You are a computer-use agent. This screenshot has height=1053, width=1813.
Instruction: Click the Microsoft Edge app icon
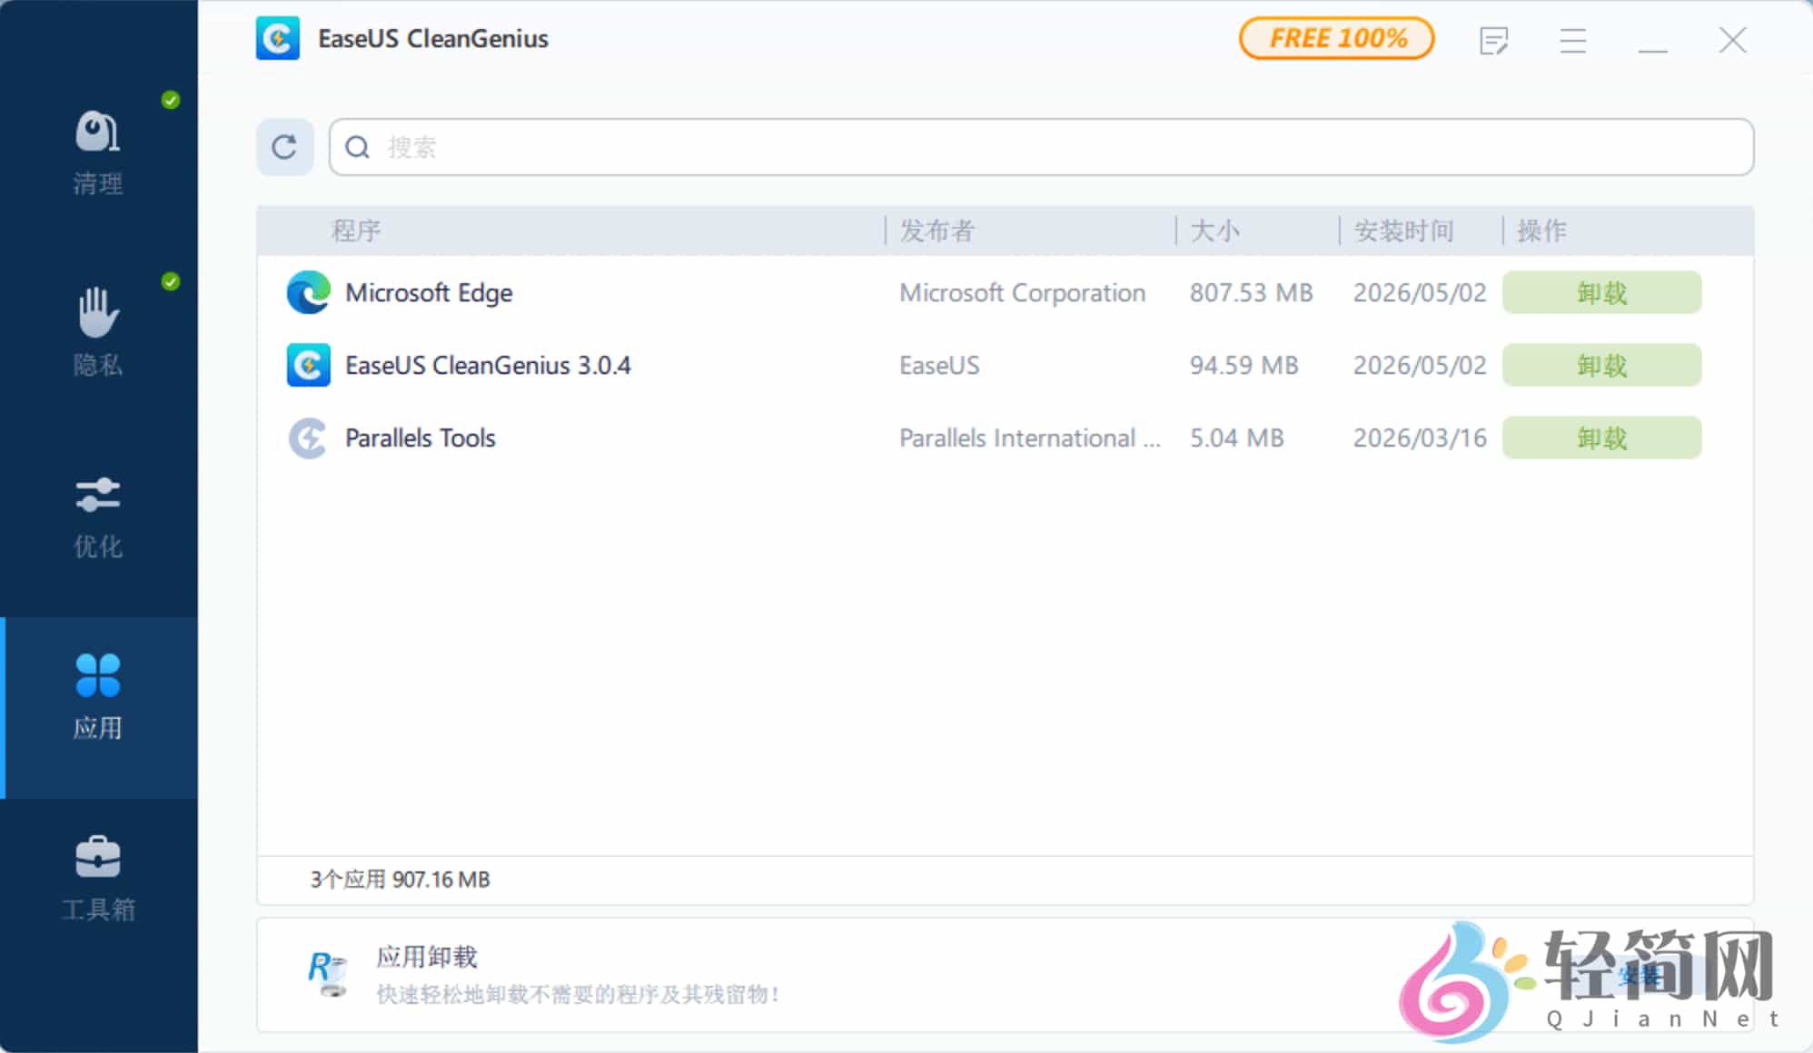[308, 292]
